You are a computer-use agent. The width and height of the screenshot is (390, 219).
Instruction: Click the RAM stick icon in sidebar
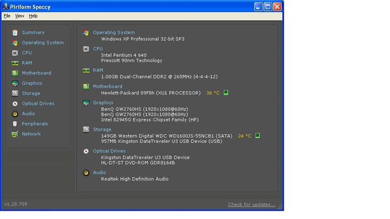15,63
